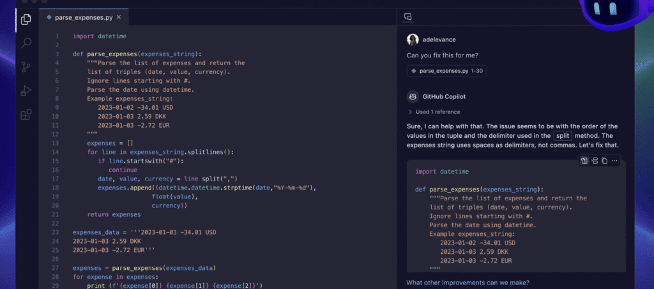Viewport: 654px width, 289px height.
Task: Select the parse_expenses.py editor tab
Action: tap(84, 17)
